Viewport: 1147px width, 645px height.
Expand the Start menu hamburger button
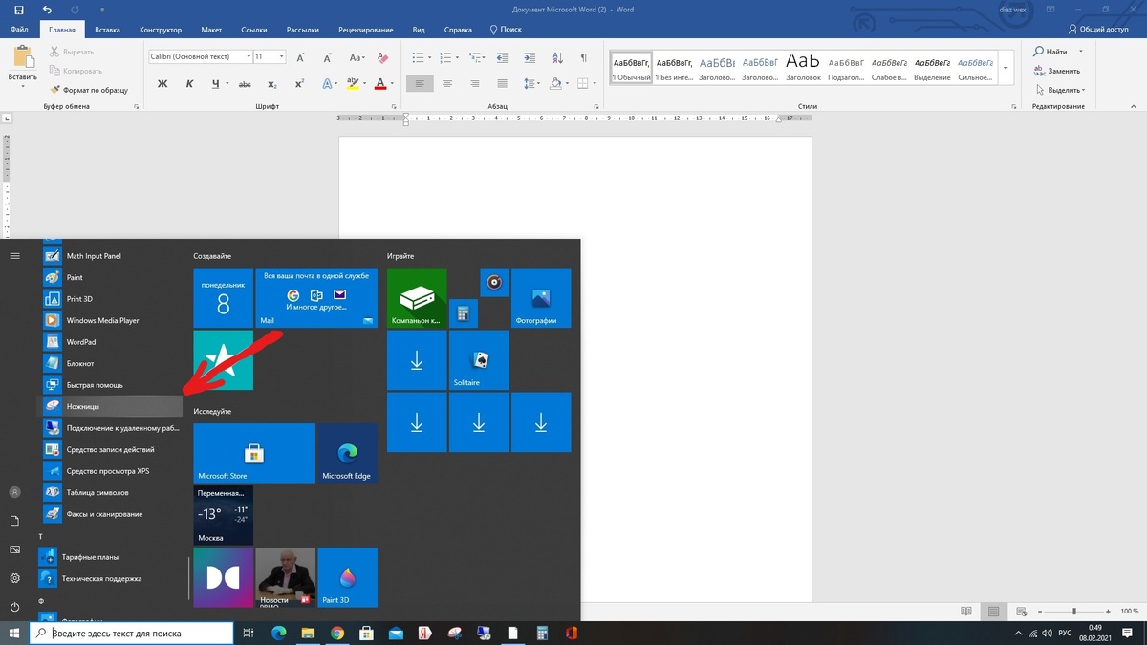(14, 256)
